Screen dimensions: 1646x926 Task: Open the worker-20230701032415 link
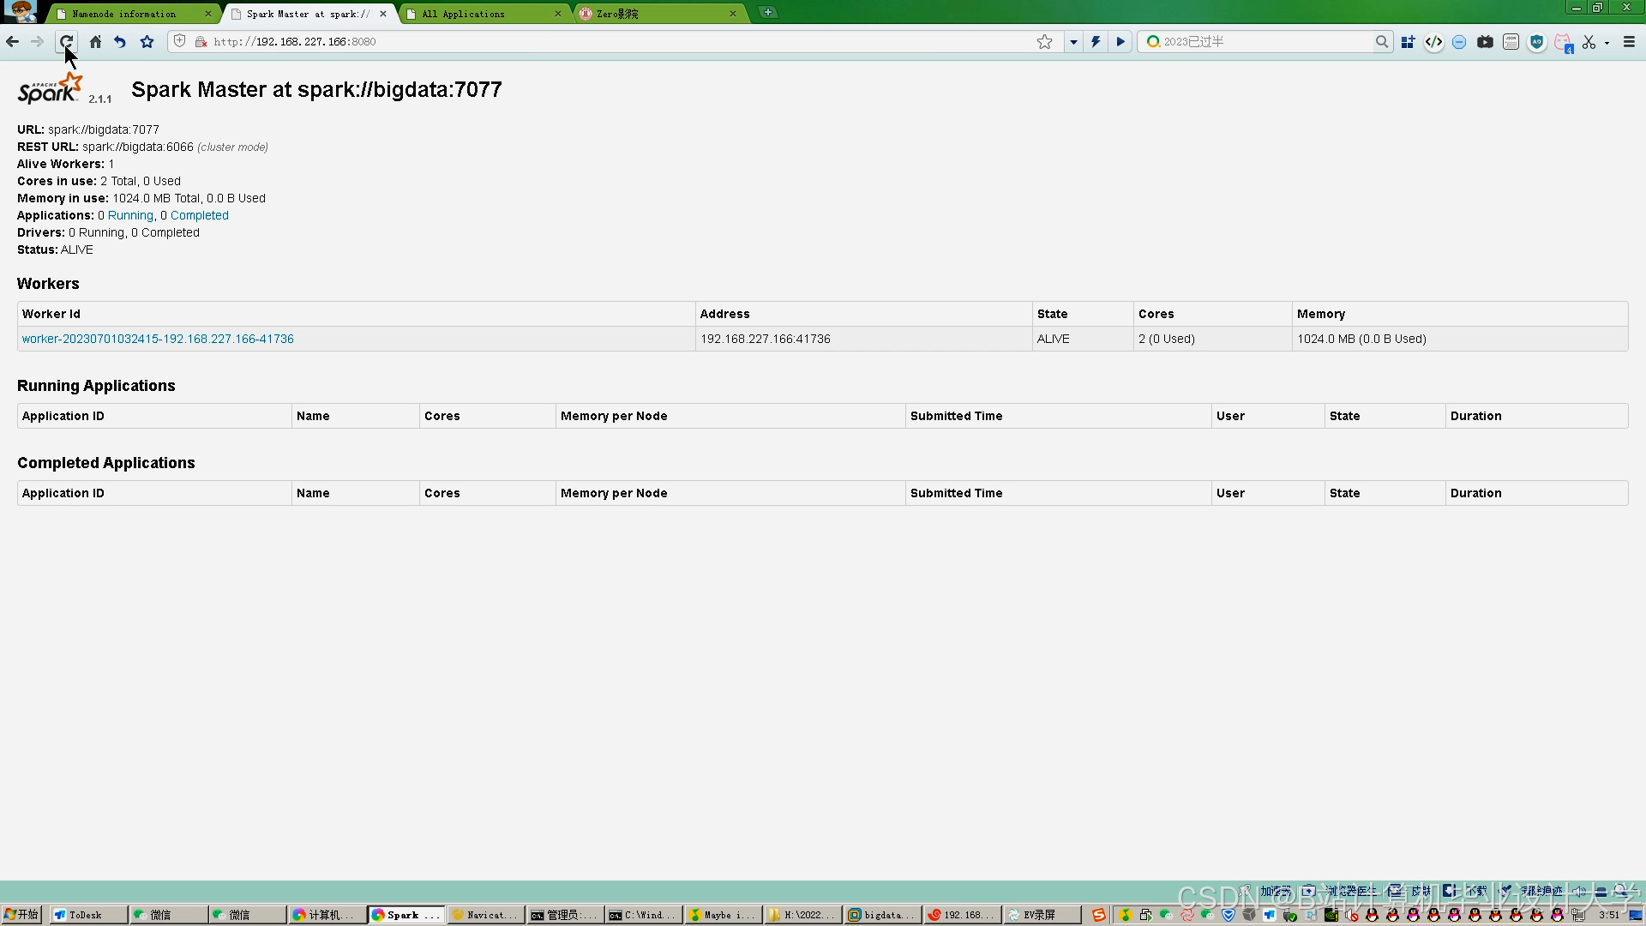(158, 339)
